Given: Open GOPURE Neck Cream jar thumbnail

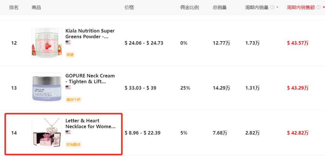Looking at the screenshot, I should tap(47, 88).
